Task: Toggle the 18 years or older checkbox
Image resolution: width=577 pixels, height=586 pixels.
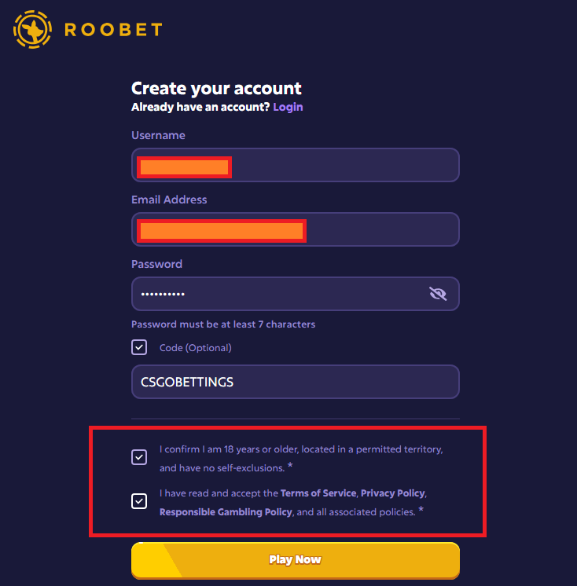Action: coord(139,457)
